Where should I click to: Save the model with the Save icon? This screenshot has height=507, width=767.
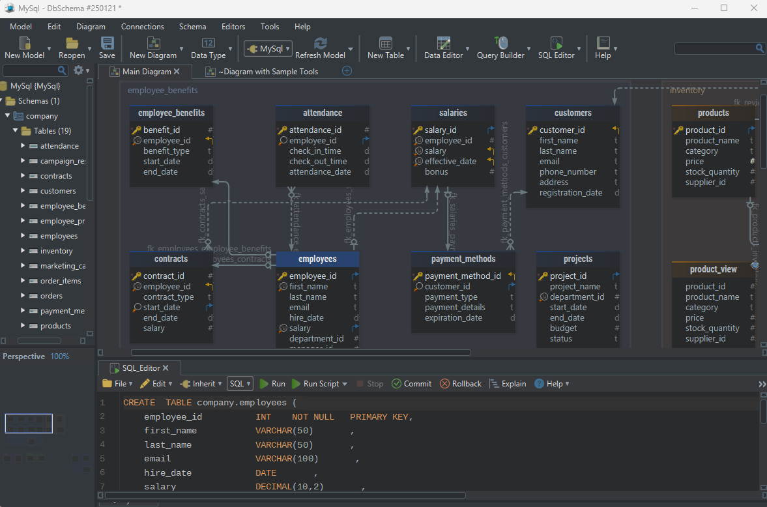click(x=107, y=43)
